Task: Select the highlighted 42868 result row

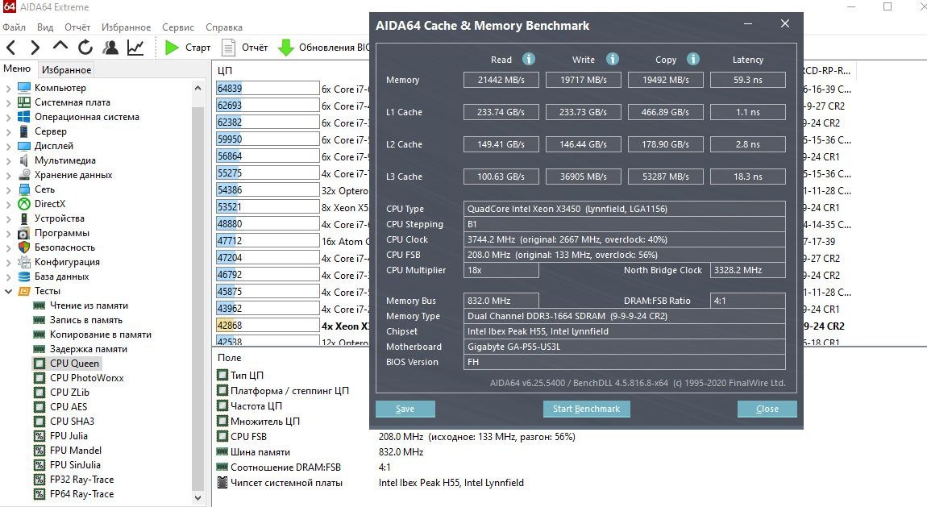Action: coord(268,325)
